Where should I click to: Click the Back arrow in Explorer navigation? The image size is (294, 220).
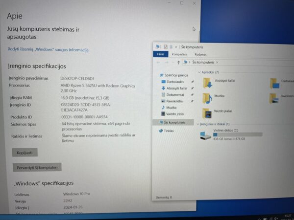pyautogui.click(x=158, y=62)
